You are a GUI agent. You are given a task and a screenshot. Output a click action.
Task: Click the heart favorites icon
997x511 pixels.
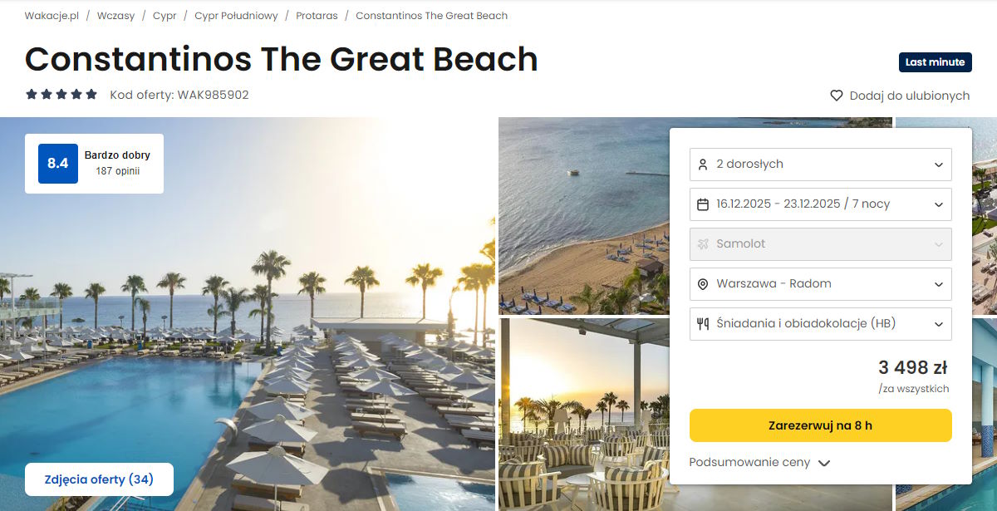click(x=837, y=96)
